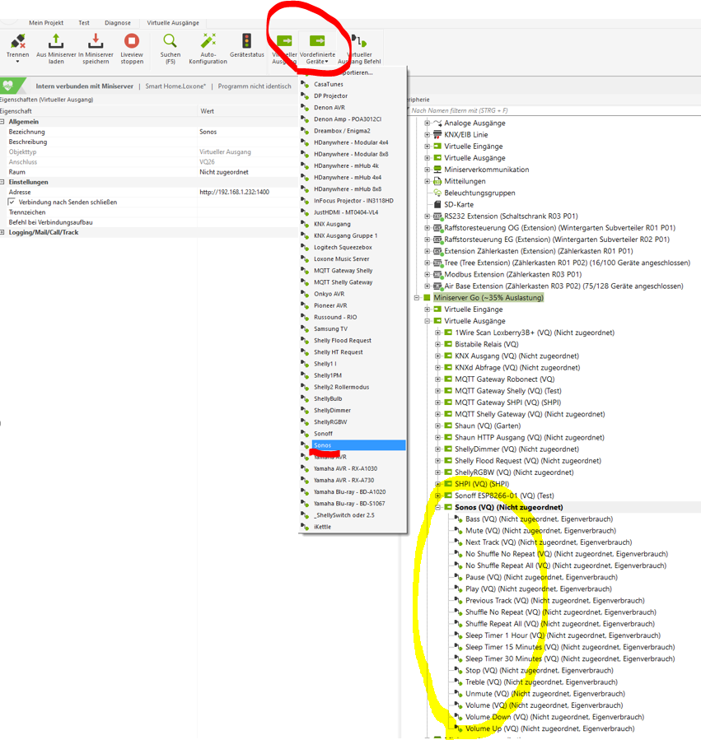Select Next Track (VQ) tree row

click(549, 542)
